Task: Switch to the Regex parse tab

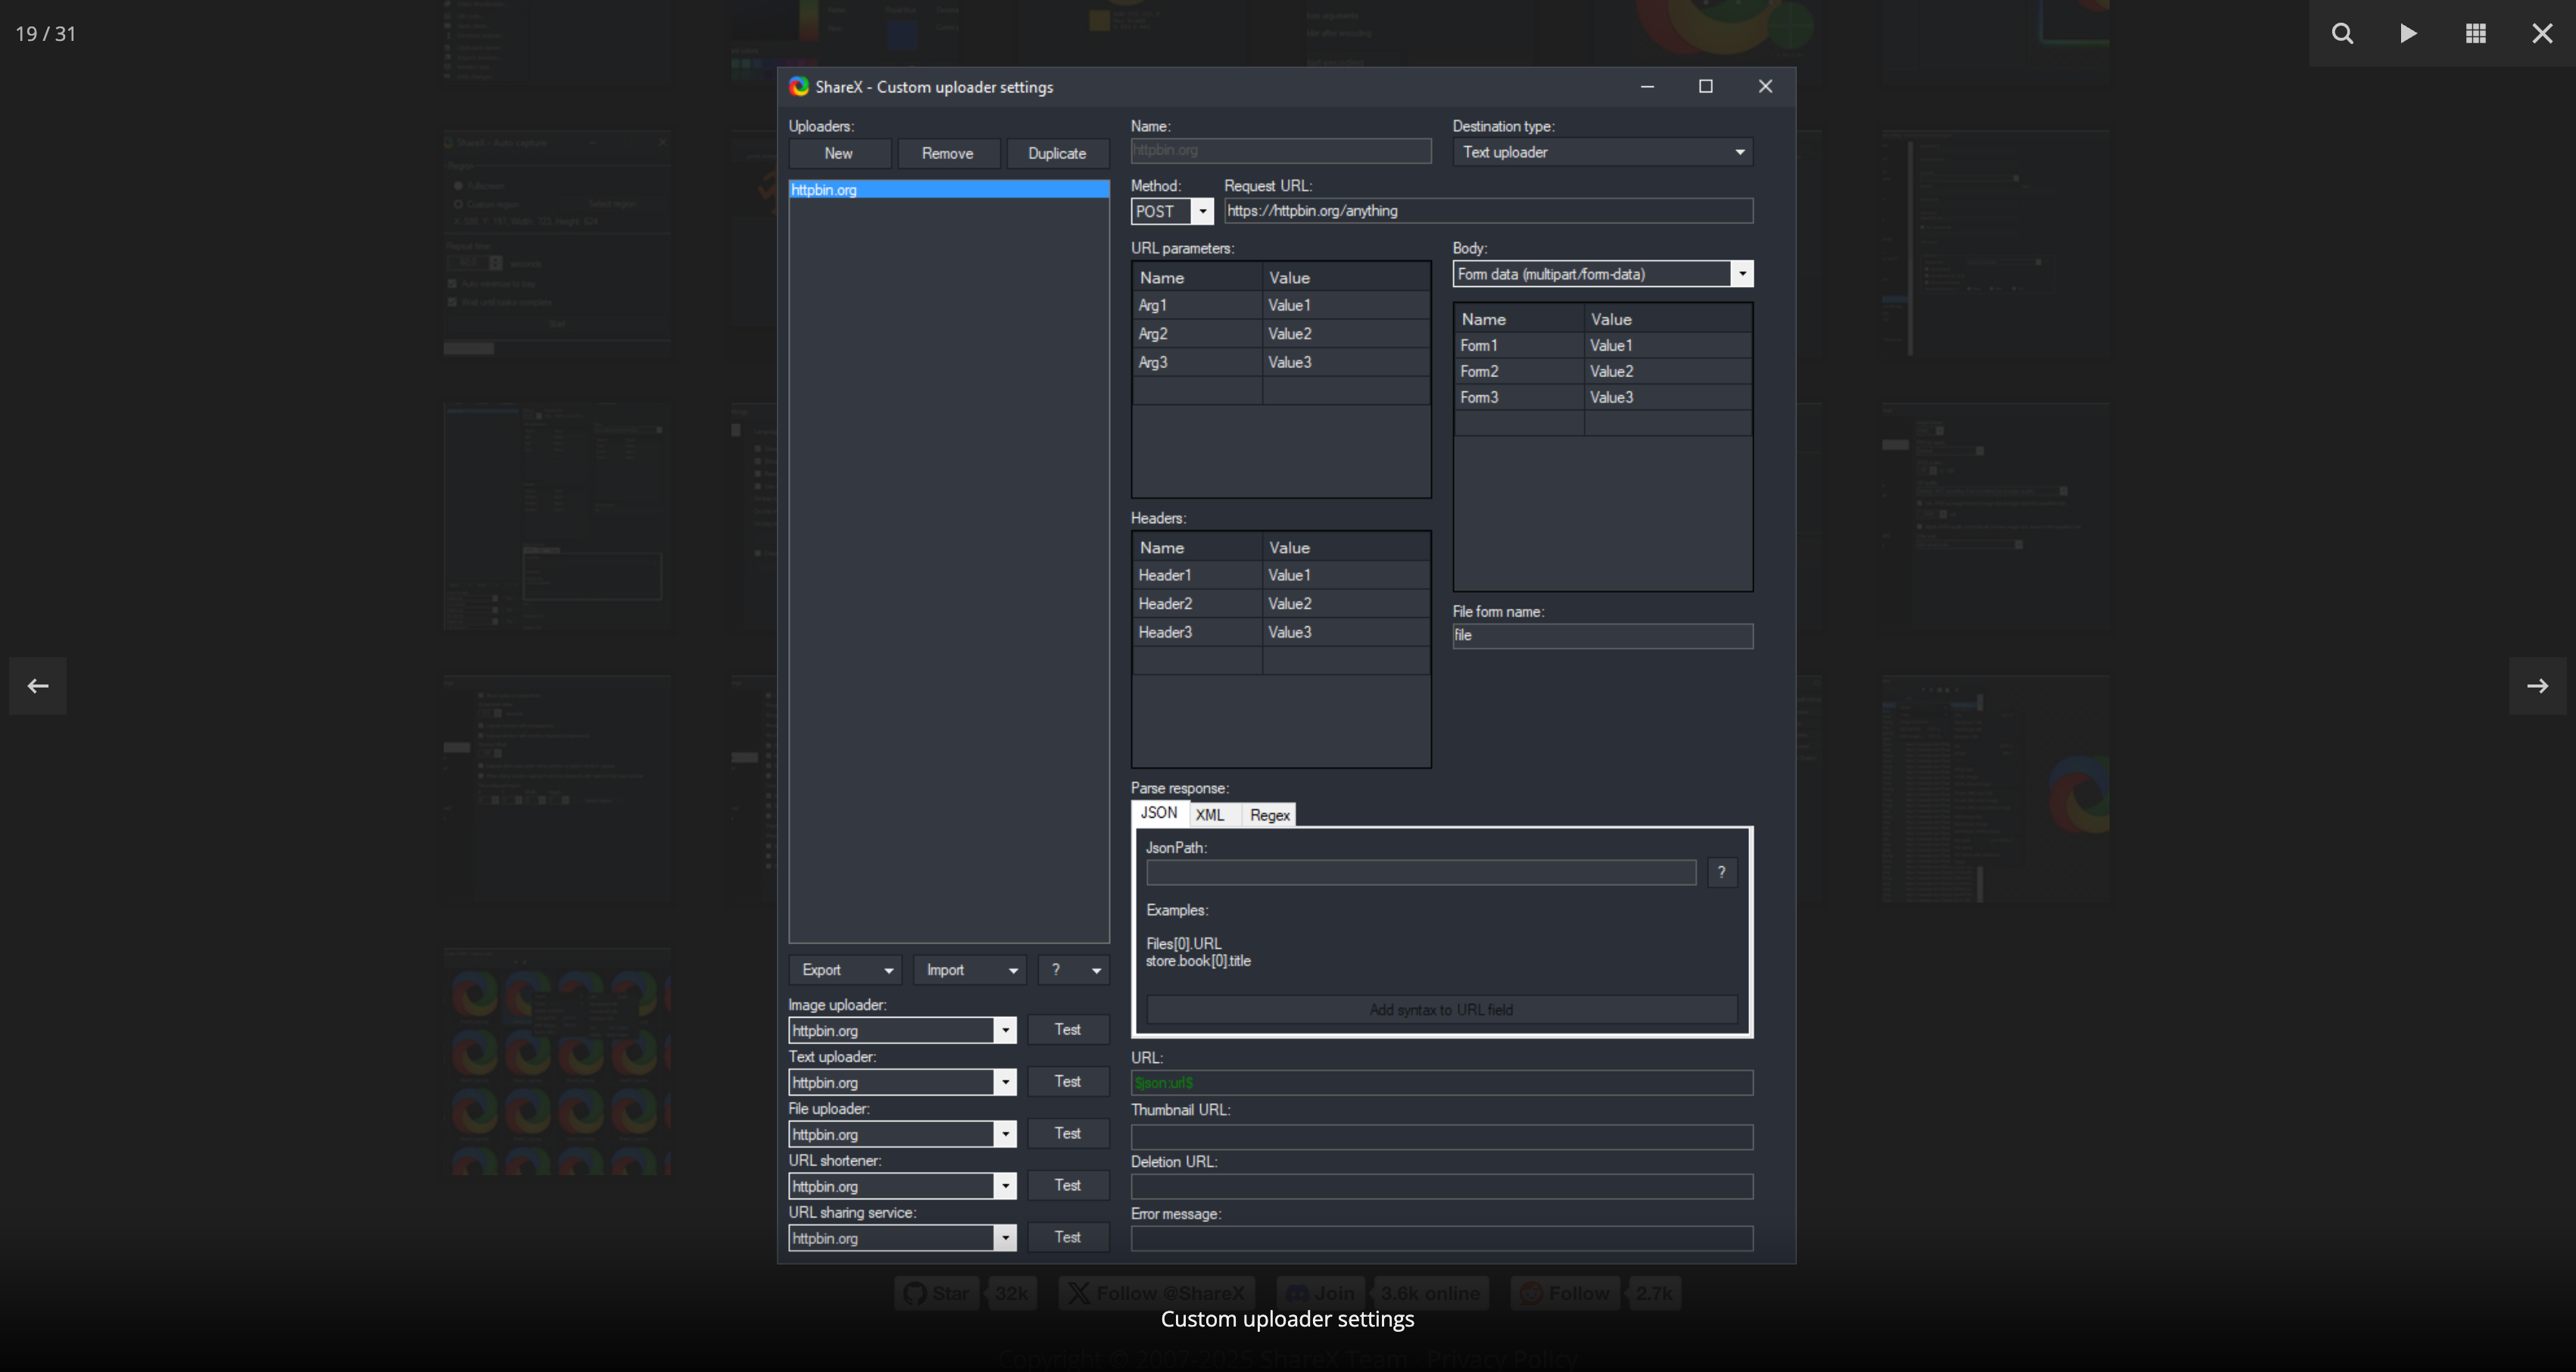Action: tap(1270, 815)
